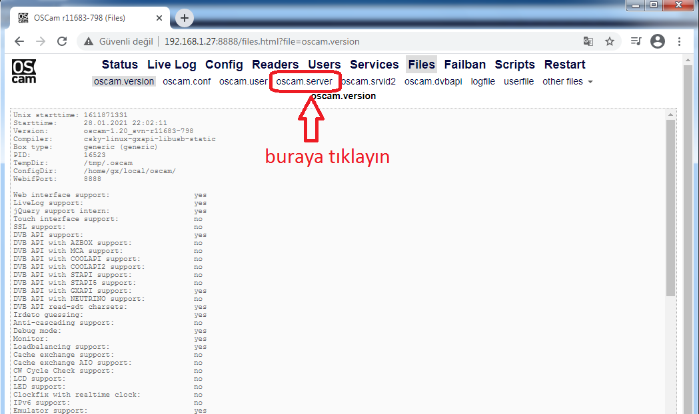Click the not-secure warning triangle icon
The image size is (699, 414).
pos(89,41)
